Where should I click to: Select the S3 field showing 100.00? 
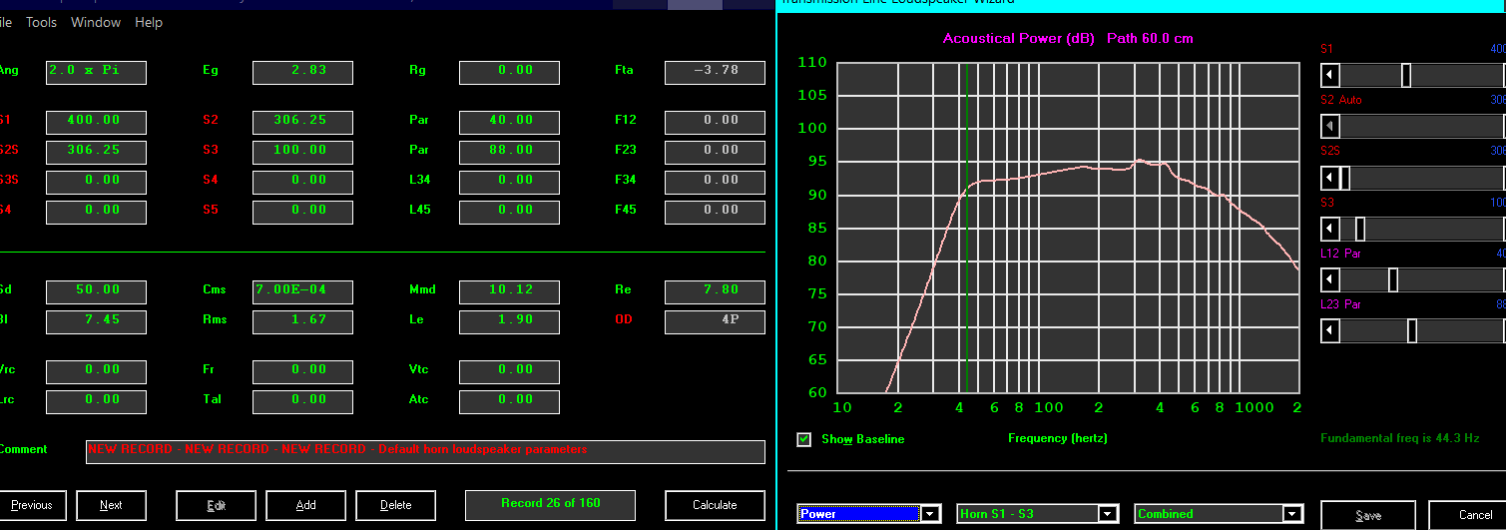302,152
